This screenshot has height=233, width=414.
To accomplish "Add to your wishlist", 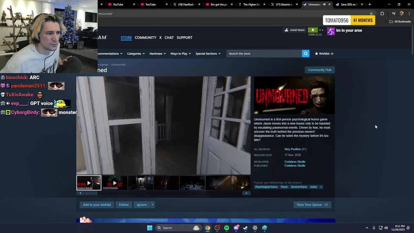I will 97,205.
